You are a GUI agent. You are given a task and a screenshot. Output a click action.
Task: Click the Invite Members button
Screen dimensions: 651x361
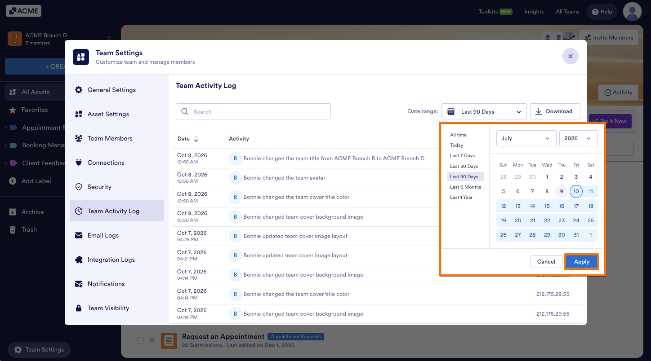click(x=609, y=38)
